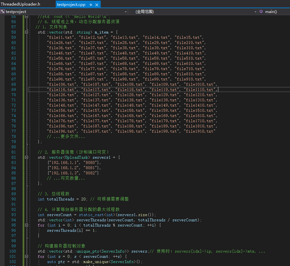Open the testproject project dropdown

(125, 12)
